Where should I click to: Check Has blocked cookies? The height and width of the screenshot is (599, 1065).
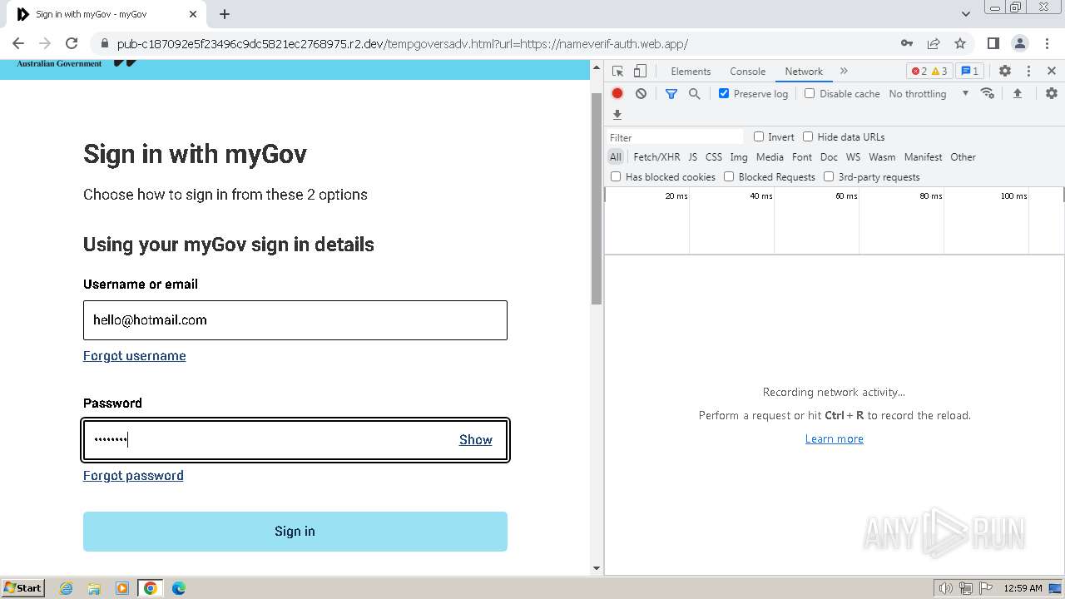[x=616, y=176]
